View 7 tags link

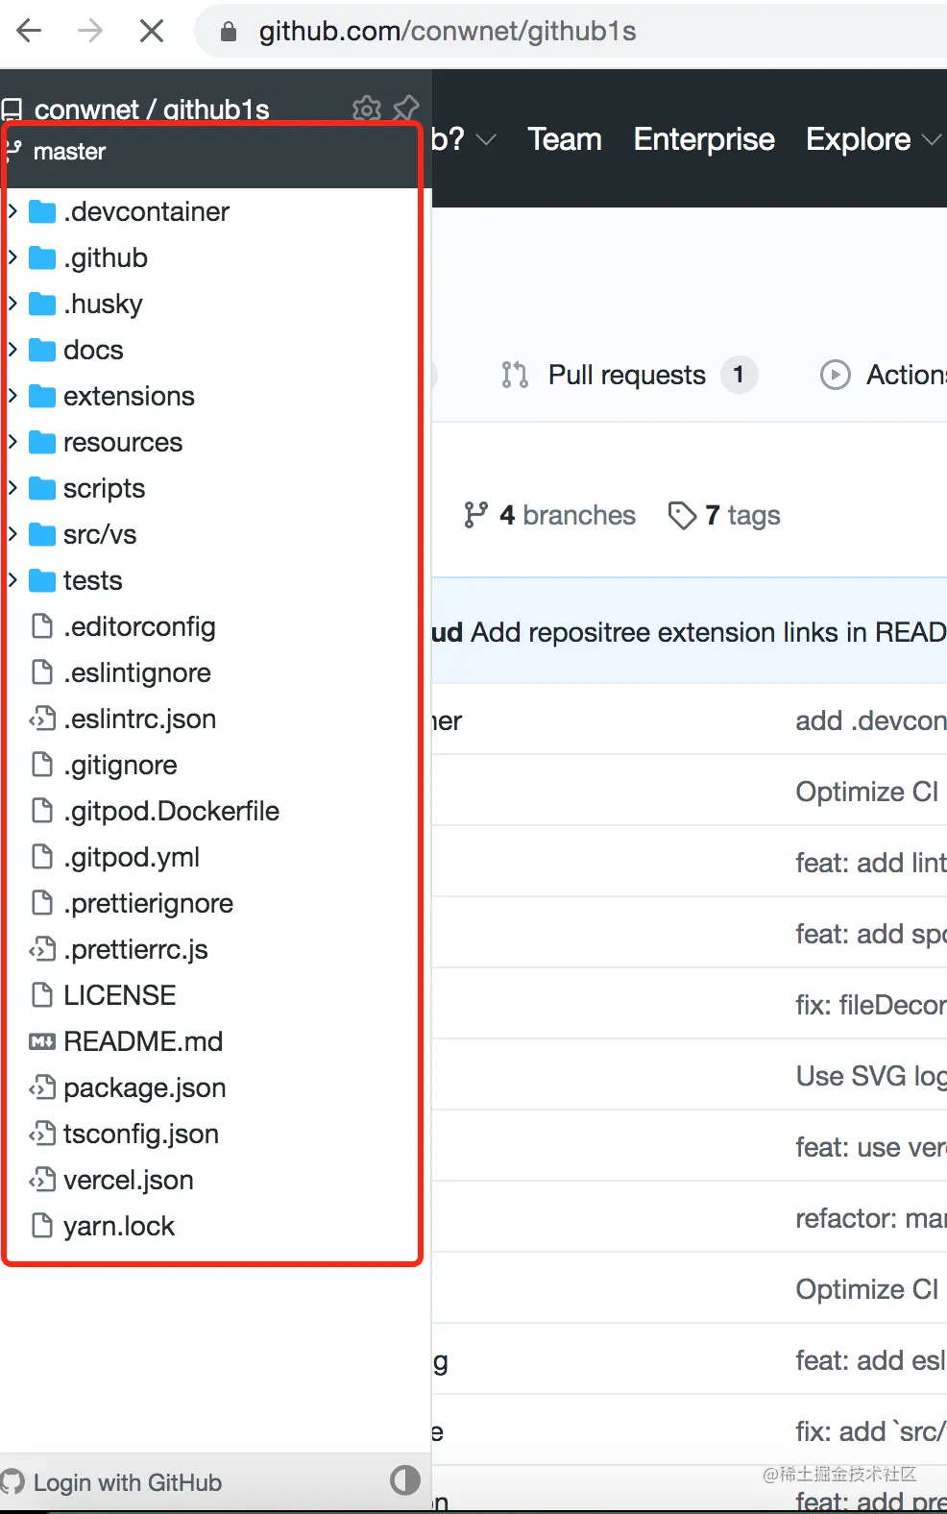point(724,515)
